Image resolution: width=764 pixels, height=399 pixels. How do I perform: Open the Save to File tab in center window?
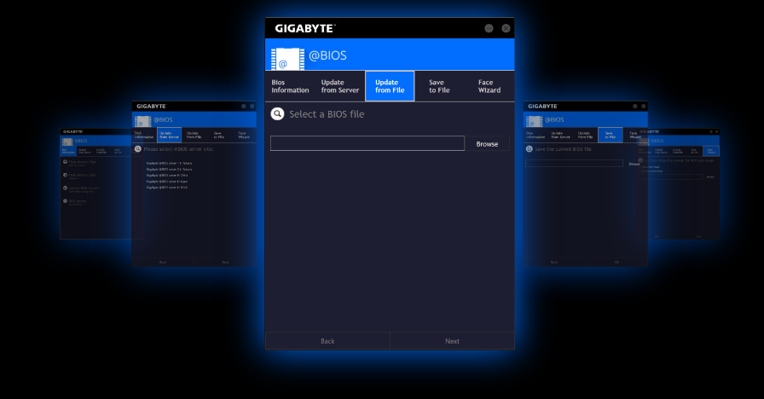point(437,86)
